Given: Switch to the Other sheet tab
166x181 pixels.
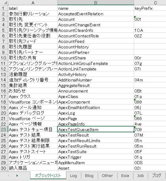Looking at the screenshot, I should 107,175.
